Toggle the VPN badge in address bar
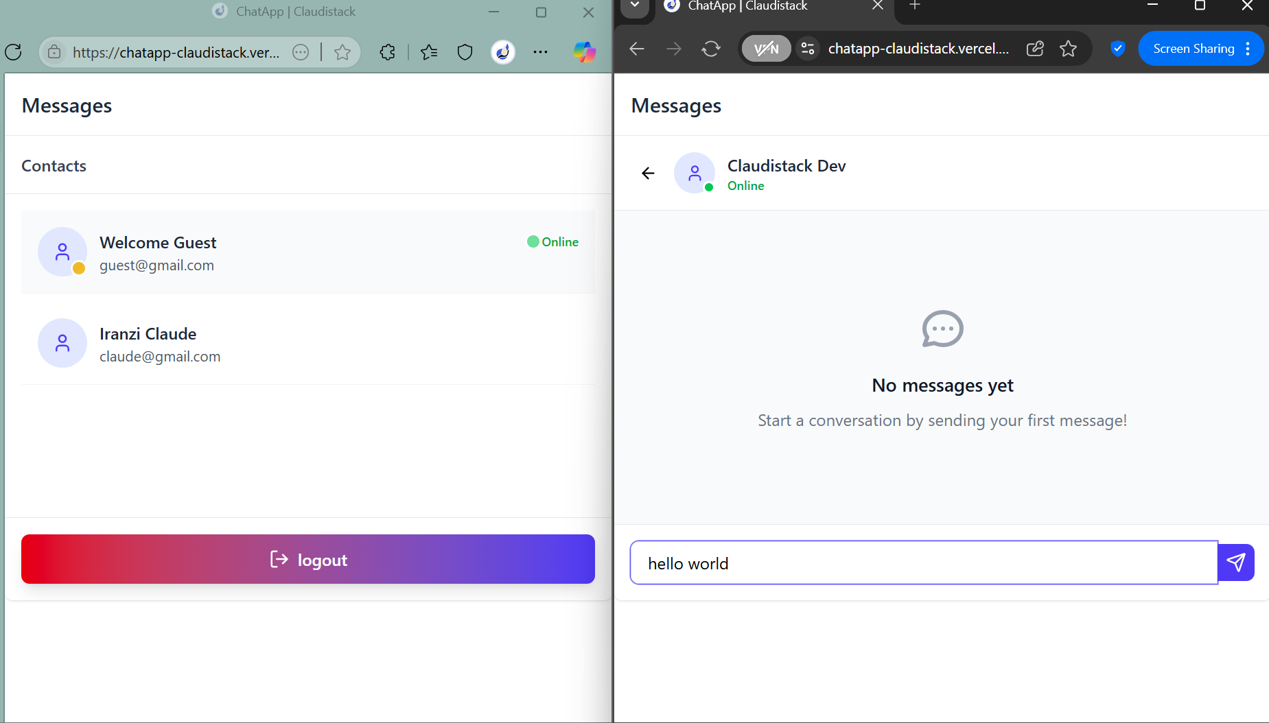The image size is (1269, 723). point(766,49)
